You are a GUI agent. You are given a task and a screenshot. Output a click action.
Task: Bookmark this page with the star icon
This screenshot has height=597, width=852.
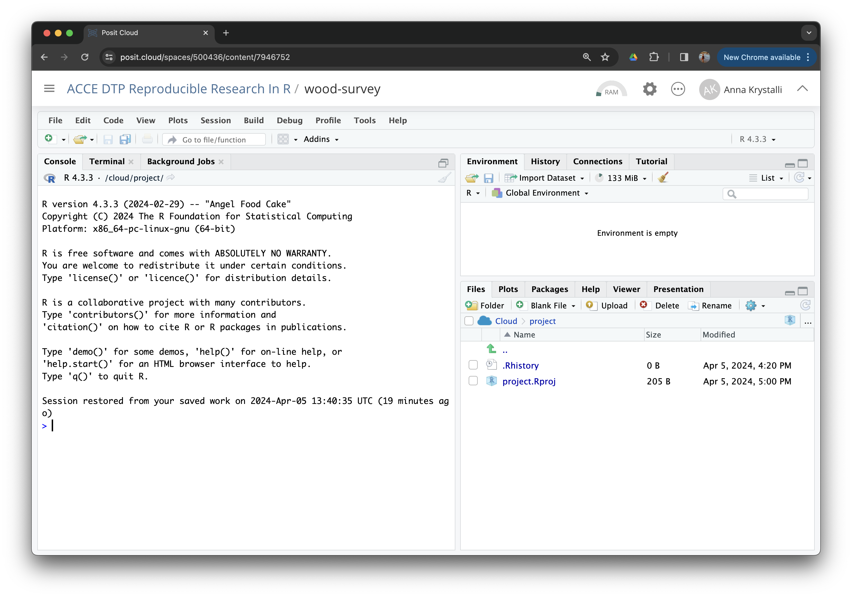click(605, 57)
